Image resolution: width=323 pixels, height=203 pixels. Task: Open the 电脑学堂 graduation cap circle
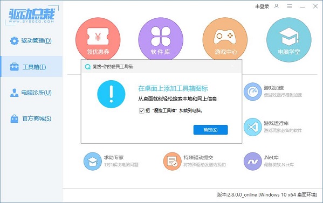[x=289, y=40]
